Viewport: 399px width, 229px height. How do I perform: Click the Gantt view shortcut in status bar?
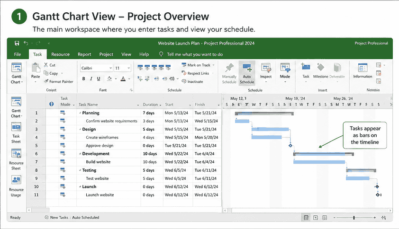306,218
